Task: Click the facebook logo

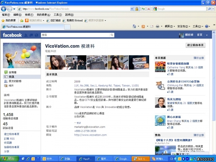Action: pos(12,35)
